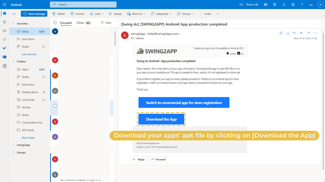The image size is (325, 182).
Task: Select all messages checkbox circle
Action: tap(55, 23)
